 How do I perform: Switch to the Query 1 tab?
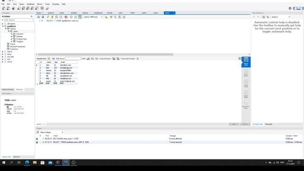click(39, 13)
